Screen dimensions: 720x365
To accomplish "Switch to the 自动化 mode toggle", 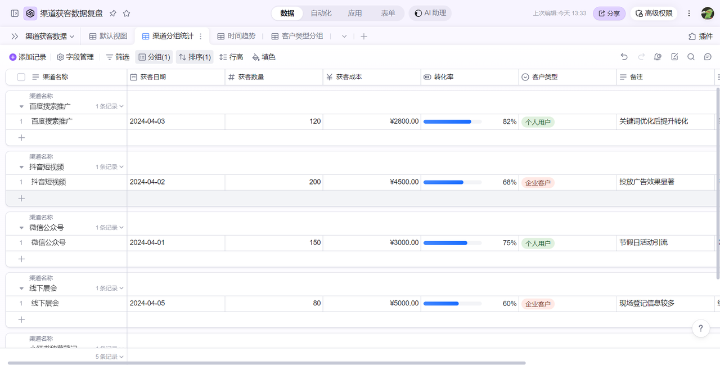I will click(x=321, y=13).
